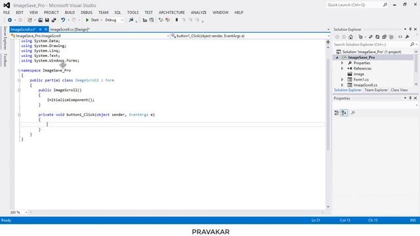This screenshot has height=236, width=420.
Task: Open the EDIT menu
Action: 20,12
